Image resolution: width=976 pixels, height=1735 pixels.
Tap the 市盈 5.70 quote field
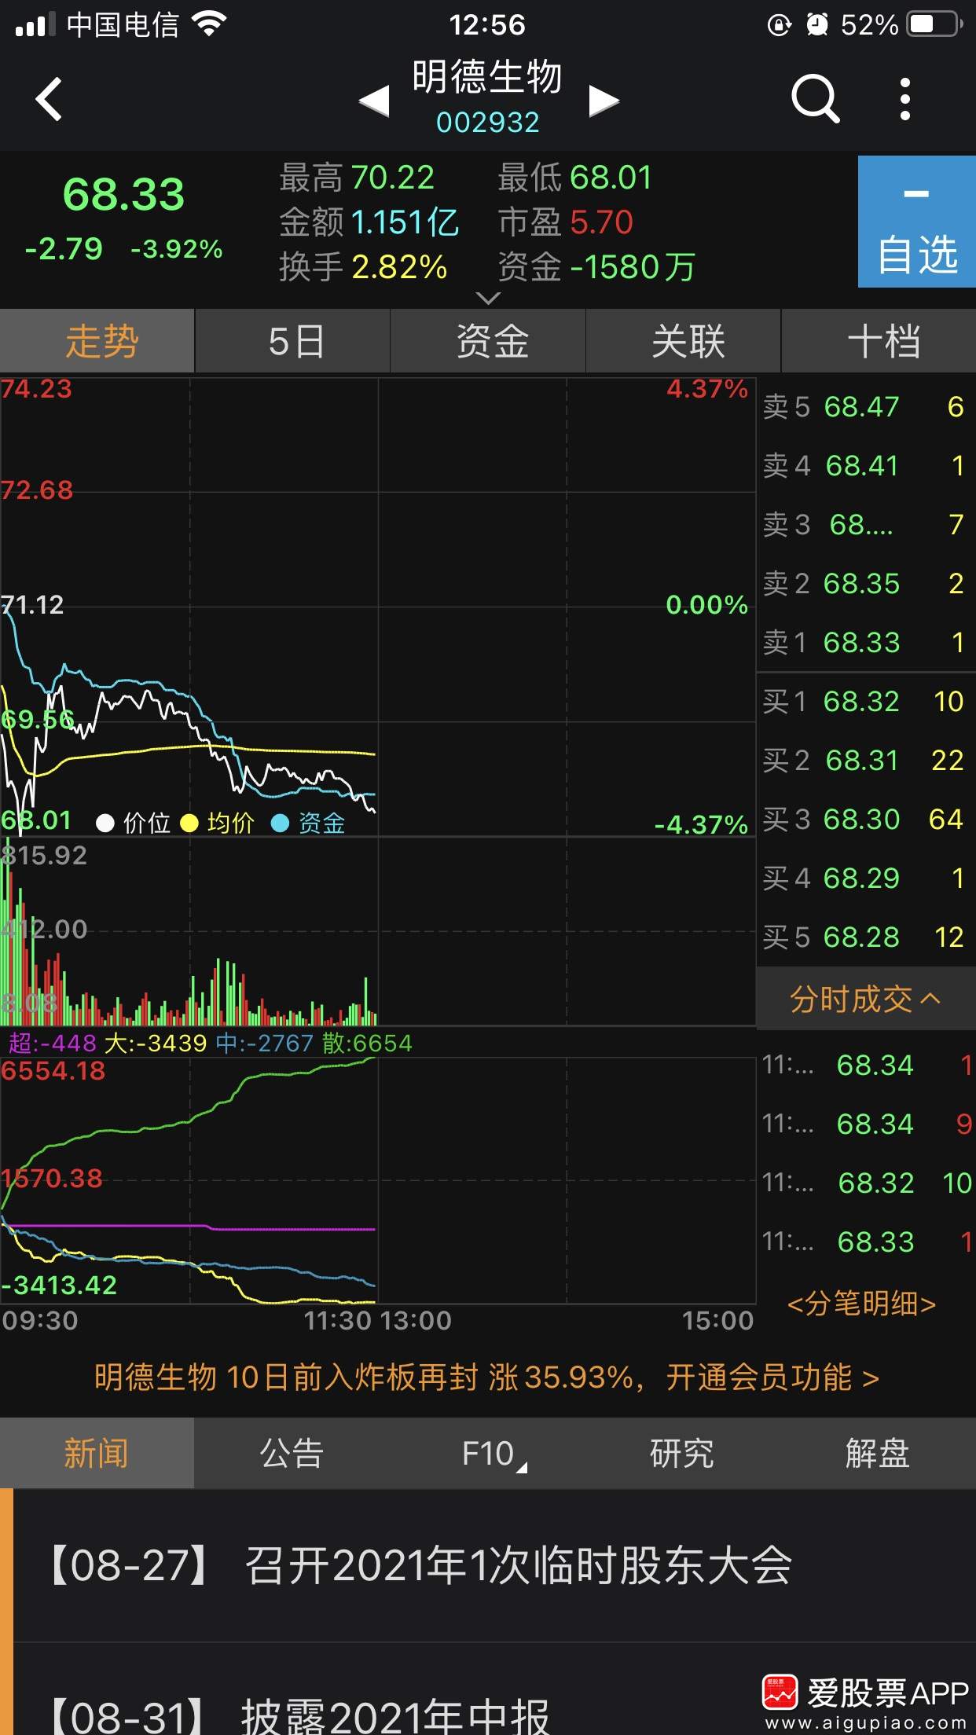click(566, 222)
